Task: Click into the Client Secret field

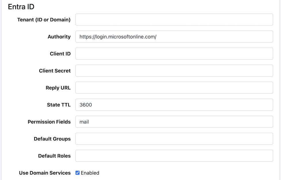Action: pos(174,71)
